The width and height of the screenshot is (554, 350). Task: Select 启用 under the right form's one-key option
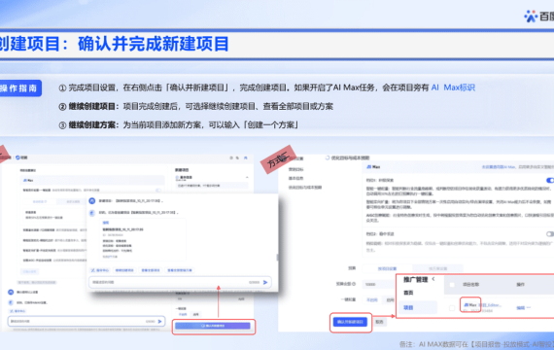click(x=390, y=299)
